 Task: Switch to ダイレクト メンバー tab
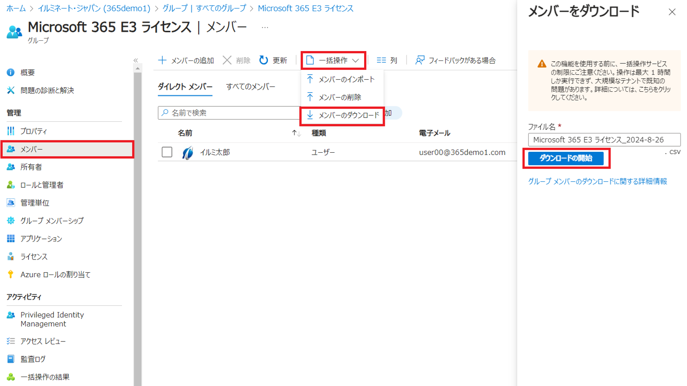[185, 87]
